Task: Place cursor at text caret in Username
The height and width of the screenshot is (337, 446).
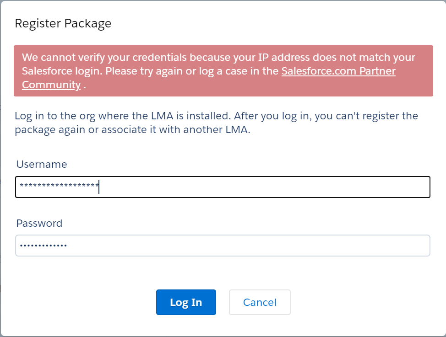Action: [x=99, y=187]
